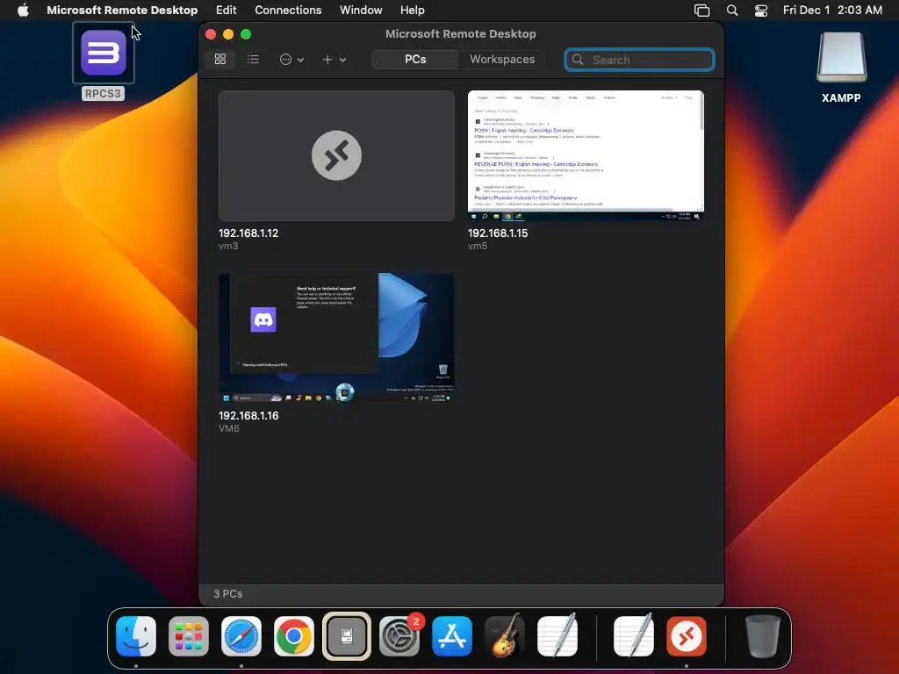Image resolution: width=899 pixels, height=674 pixels.
Task: Open App Store from the Dock
Action: pyautogui.click(x=452, y=636)
